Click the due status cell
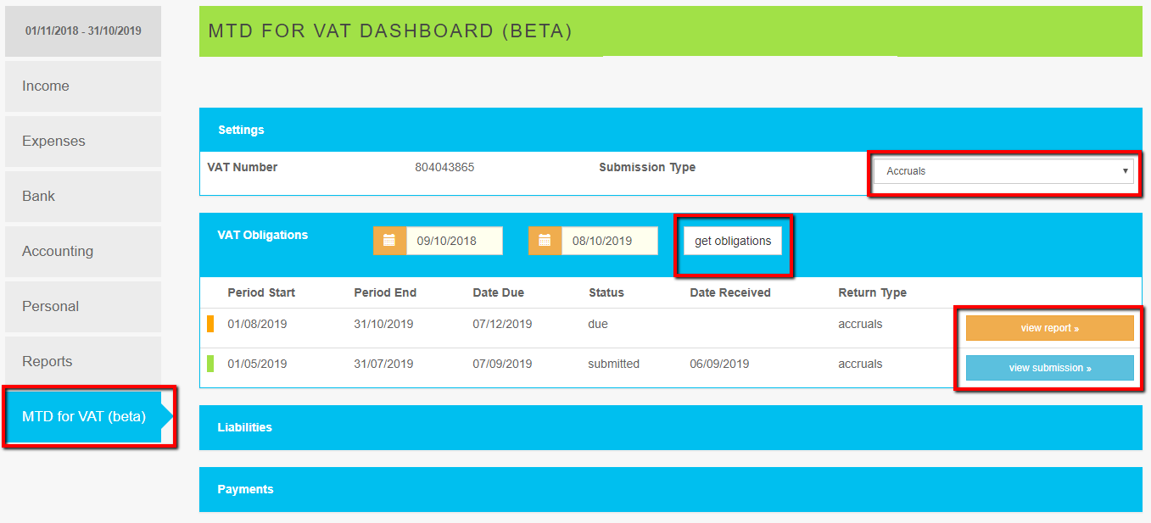 pos(598,324)
